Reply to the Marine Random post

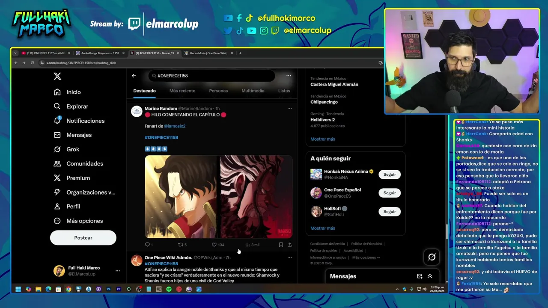click(149, 245)
